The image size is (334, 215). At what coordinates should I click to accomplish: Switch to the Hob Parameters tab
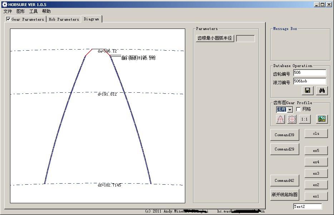click(x=64, y=19)
